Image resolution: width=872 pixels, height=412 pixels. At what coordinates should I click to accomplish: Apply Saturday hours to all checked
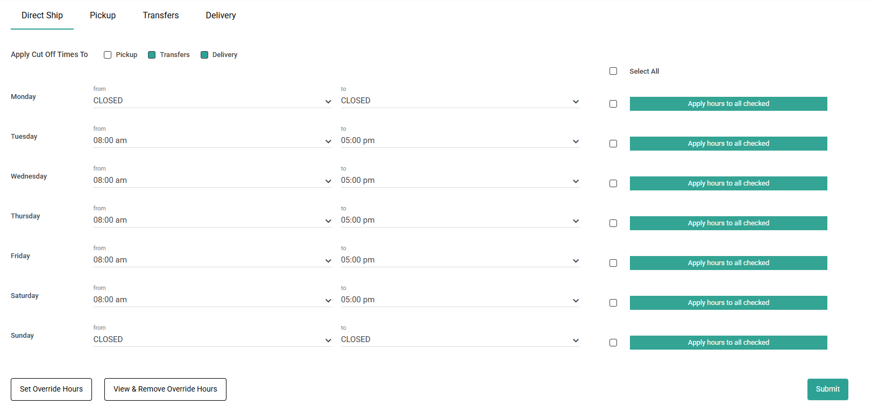tap(728, 303)
